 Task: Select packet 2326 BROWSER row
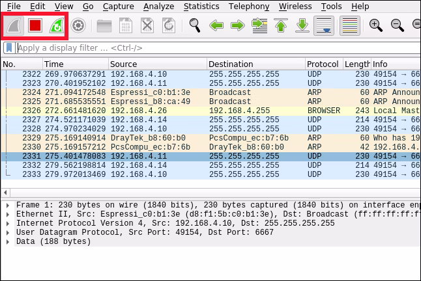pyautogui.click(x=210, y=111)
